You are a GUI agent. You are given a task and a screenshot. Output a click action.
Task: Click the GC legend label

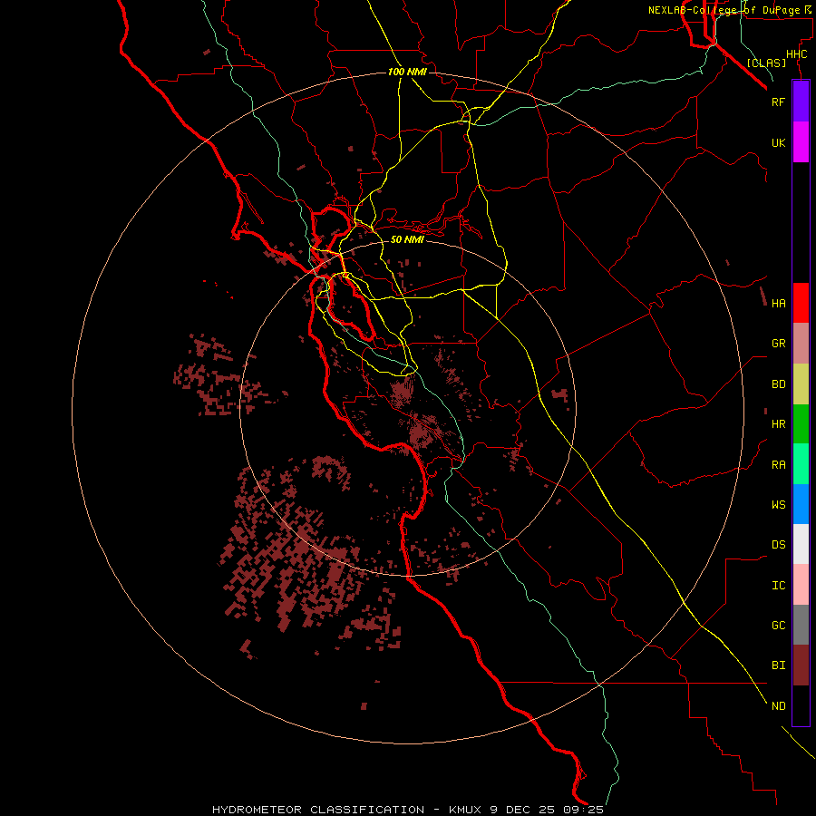coord(778,626)
